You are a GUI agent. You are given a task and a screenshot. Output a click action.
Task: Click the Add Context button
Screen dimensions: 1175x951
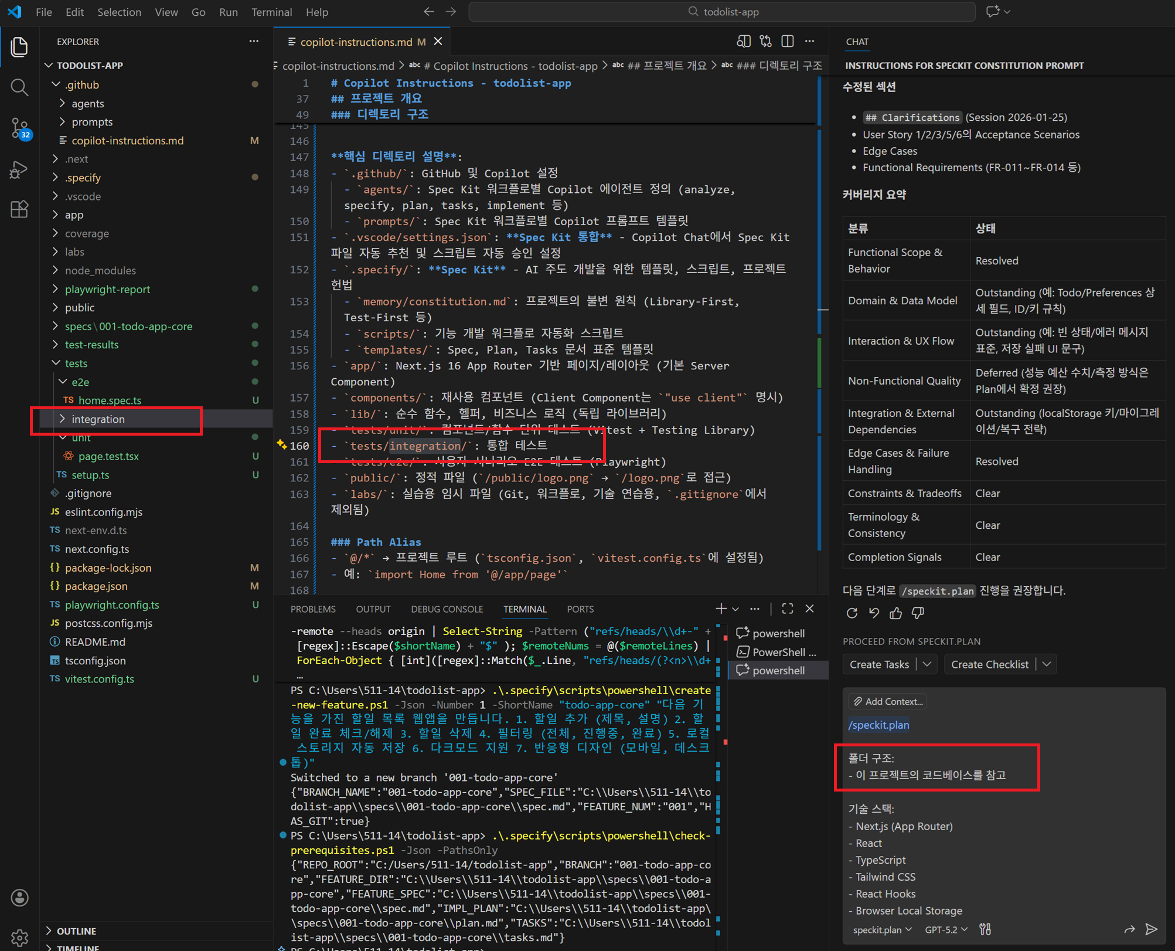coord(888,702)
